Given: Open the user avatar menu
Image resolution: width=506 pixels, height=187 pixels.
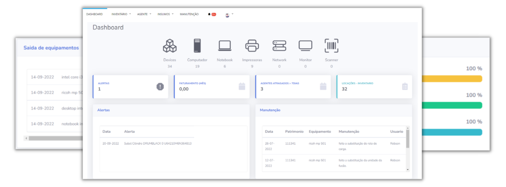Looking at the screenshot, I should [x=229, y=15].
